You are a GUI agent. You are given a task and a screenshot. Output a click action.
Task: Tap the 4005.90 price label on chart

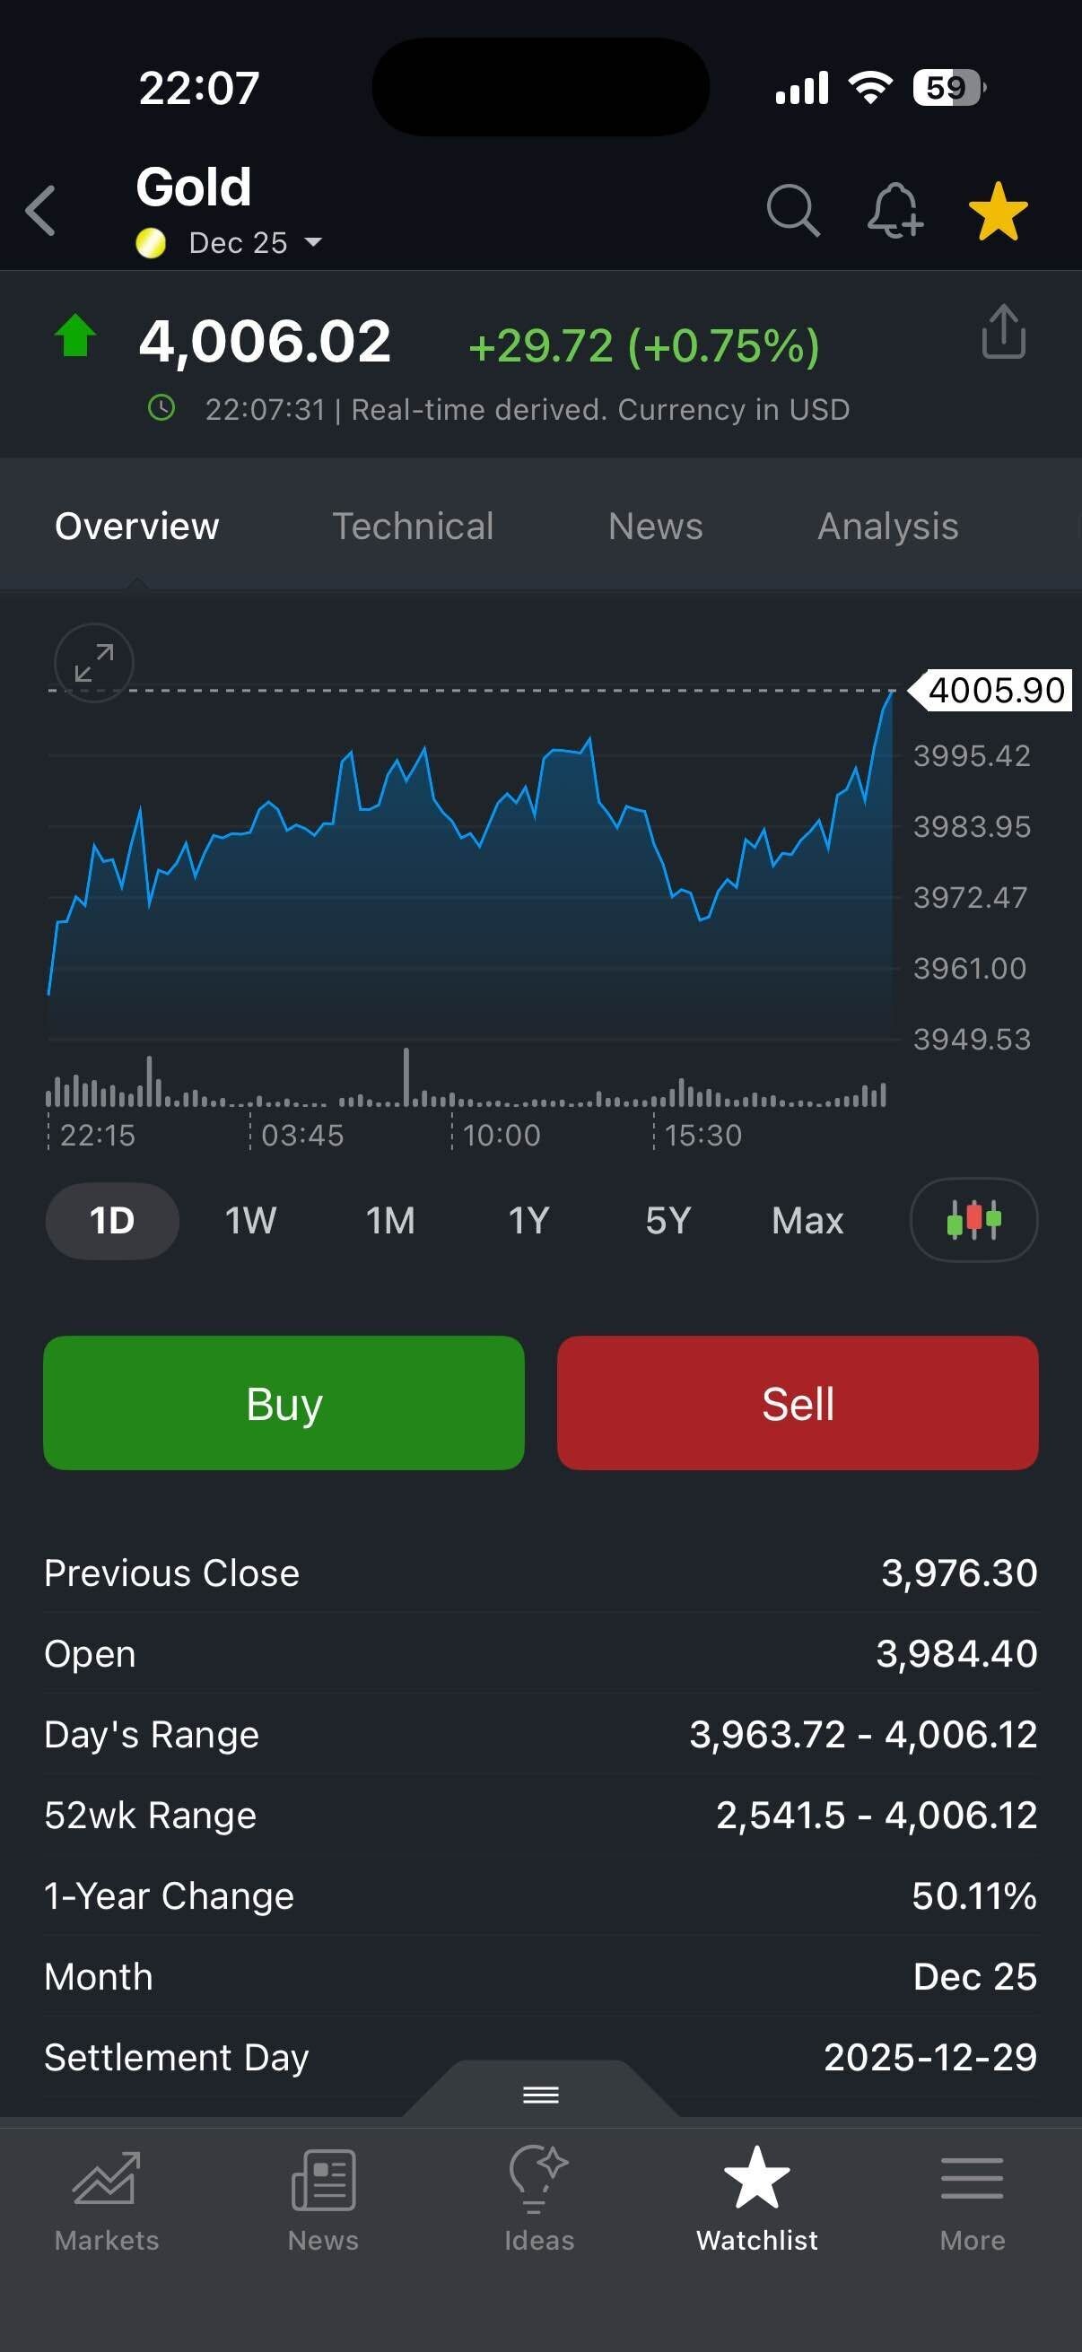pos(995,691)
